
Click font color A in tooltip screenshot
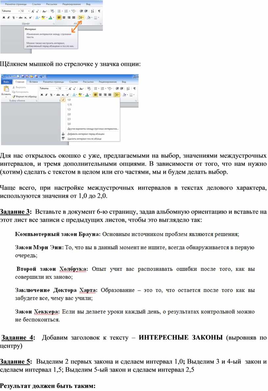pos(51,17)
